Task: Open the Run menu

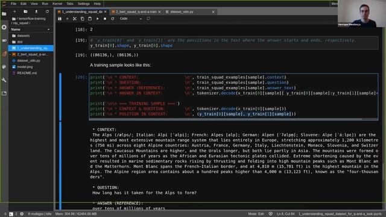Action: [x=45, y=4]
